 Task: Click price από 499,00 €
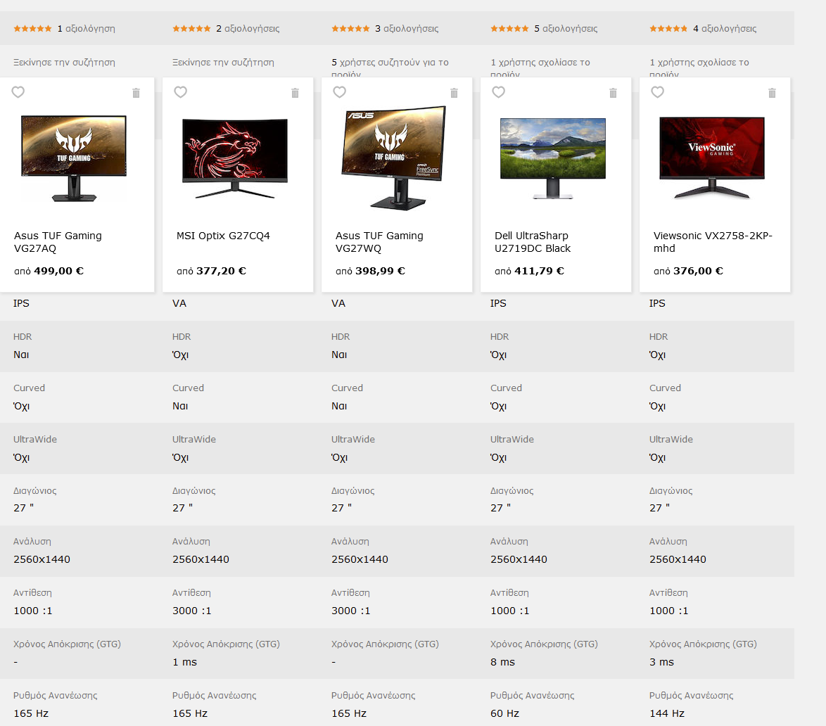pyautogui.click(x=49, y=271)
